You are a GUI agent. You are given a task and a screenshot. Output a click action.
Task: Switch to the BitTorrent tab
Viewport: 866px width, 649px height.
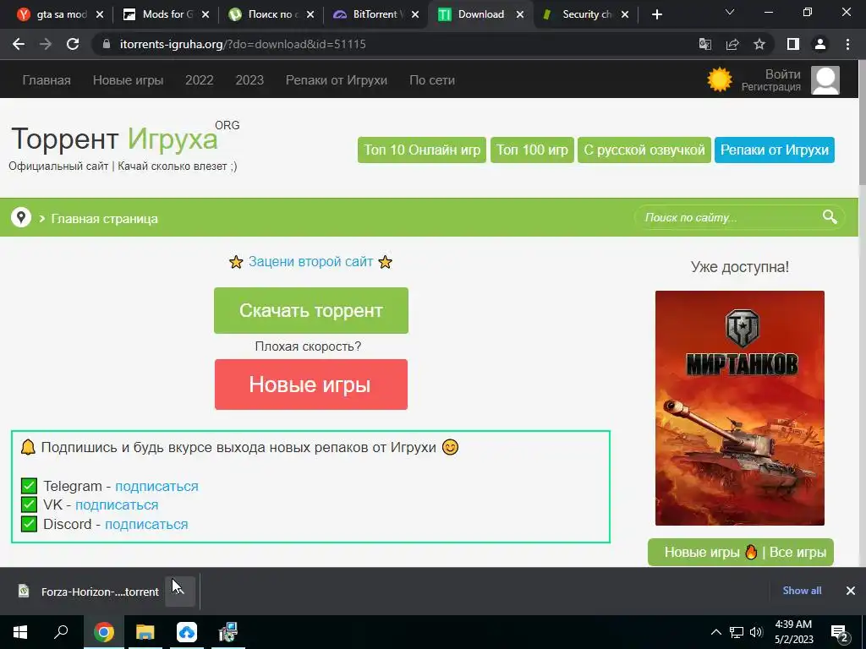tap(378, 14)
